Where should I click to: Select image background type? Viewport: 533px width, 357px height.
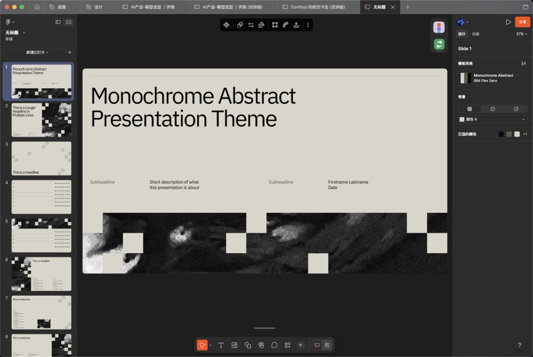516,108
